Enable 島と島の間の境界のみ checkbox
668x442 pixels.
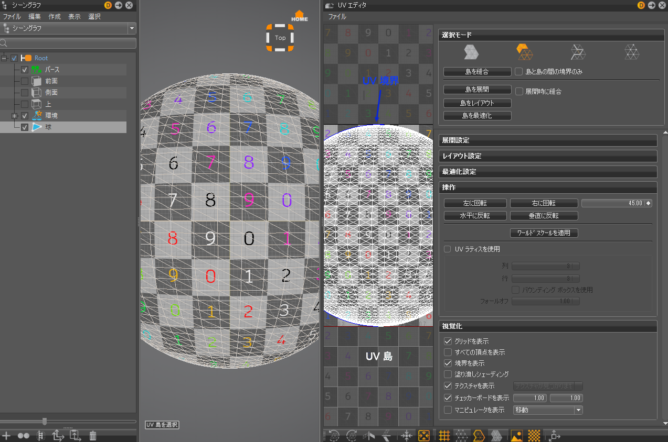click(519, 71)
